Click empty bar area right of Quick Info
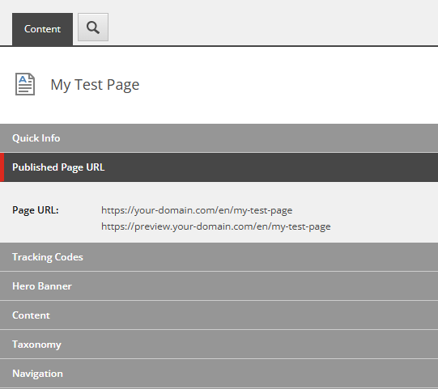 [x=249, y=138]
